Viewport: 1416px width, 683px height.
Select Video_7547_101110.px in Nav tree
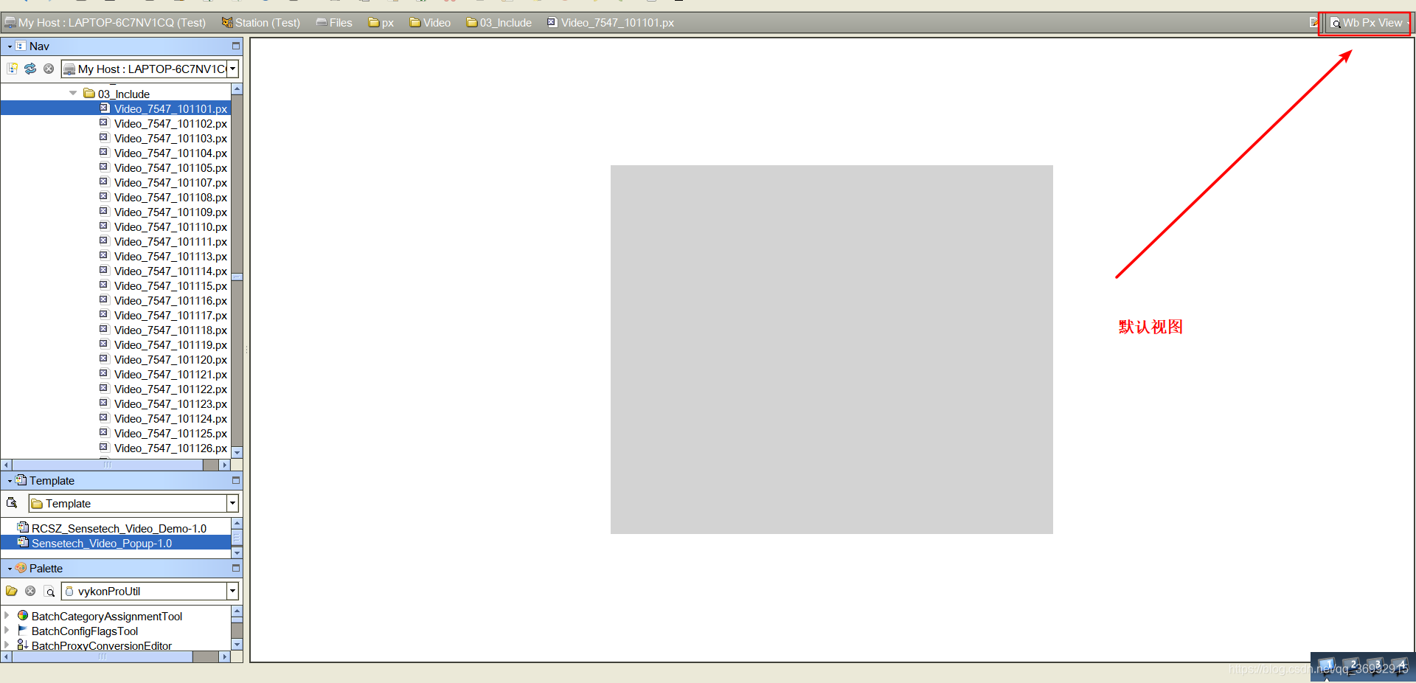coord(170,226)
